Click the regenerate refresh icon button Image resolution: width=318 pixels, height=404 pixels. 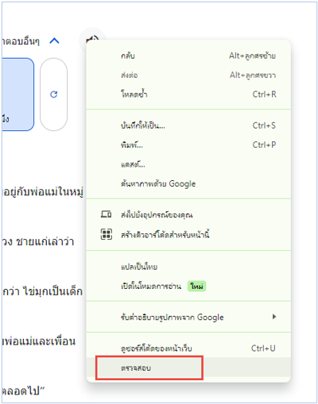tap(53, 94)
